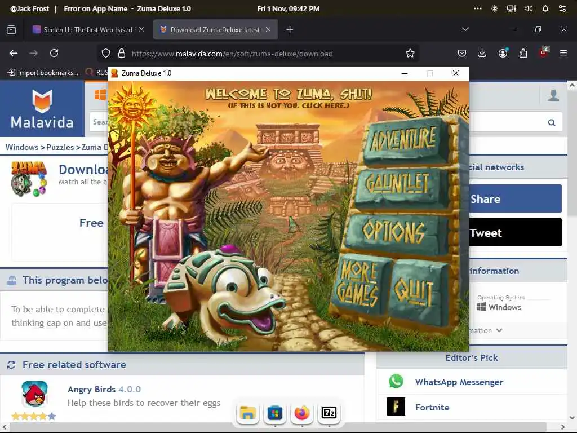This screenshot has width=577, height=433.
Task: Click the Tweet button
Action: pyautogui.click(x=515, y=233)
